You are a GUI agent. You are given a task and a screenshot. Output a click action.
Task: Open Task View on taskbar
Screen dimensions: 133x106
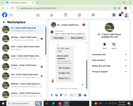pyautogui.click(x=47, y=103)
